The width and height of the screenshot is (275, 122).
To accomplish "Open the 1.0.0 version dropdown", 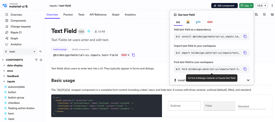I will click(262, 5).
